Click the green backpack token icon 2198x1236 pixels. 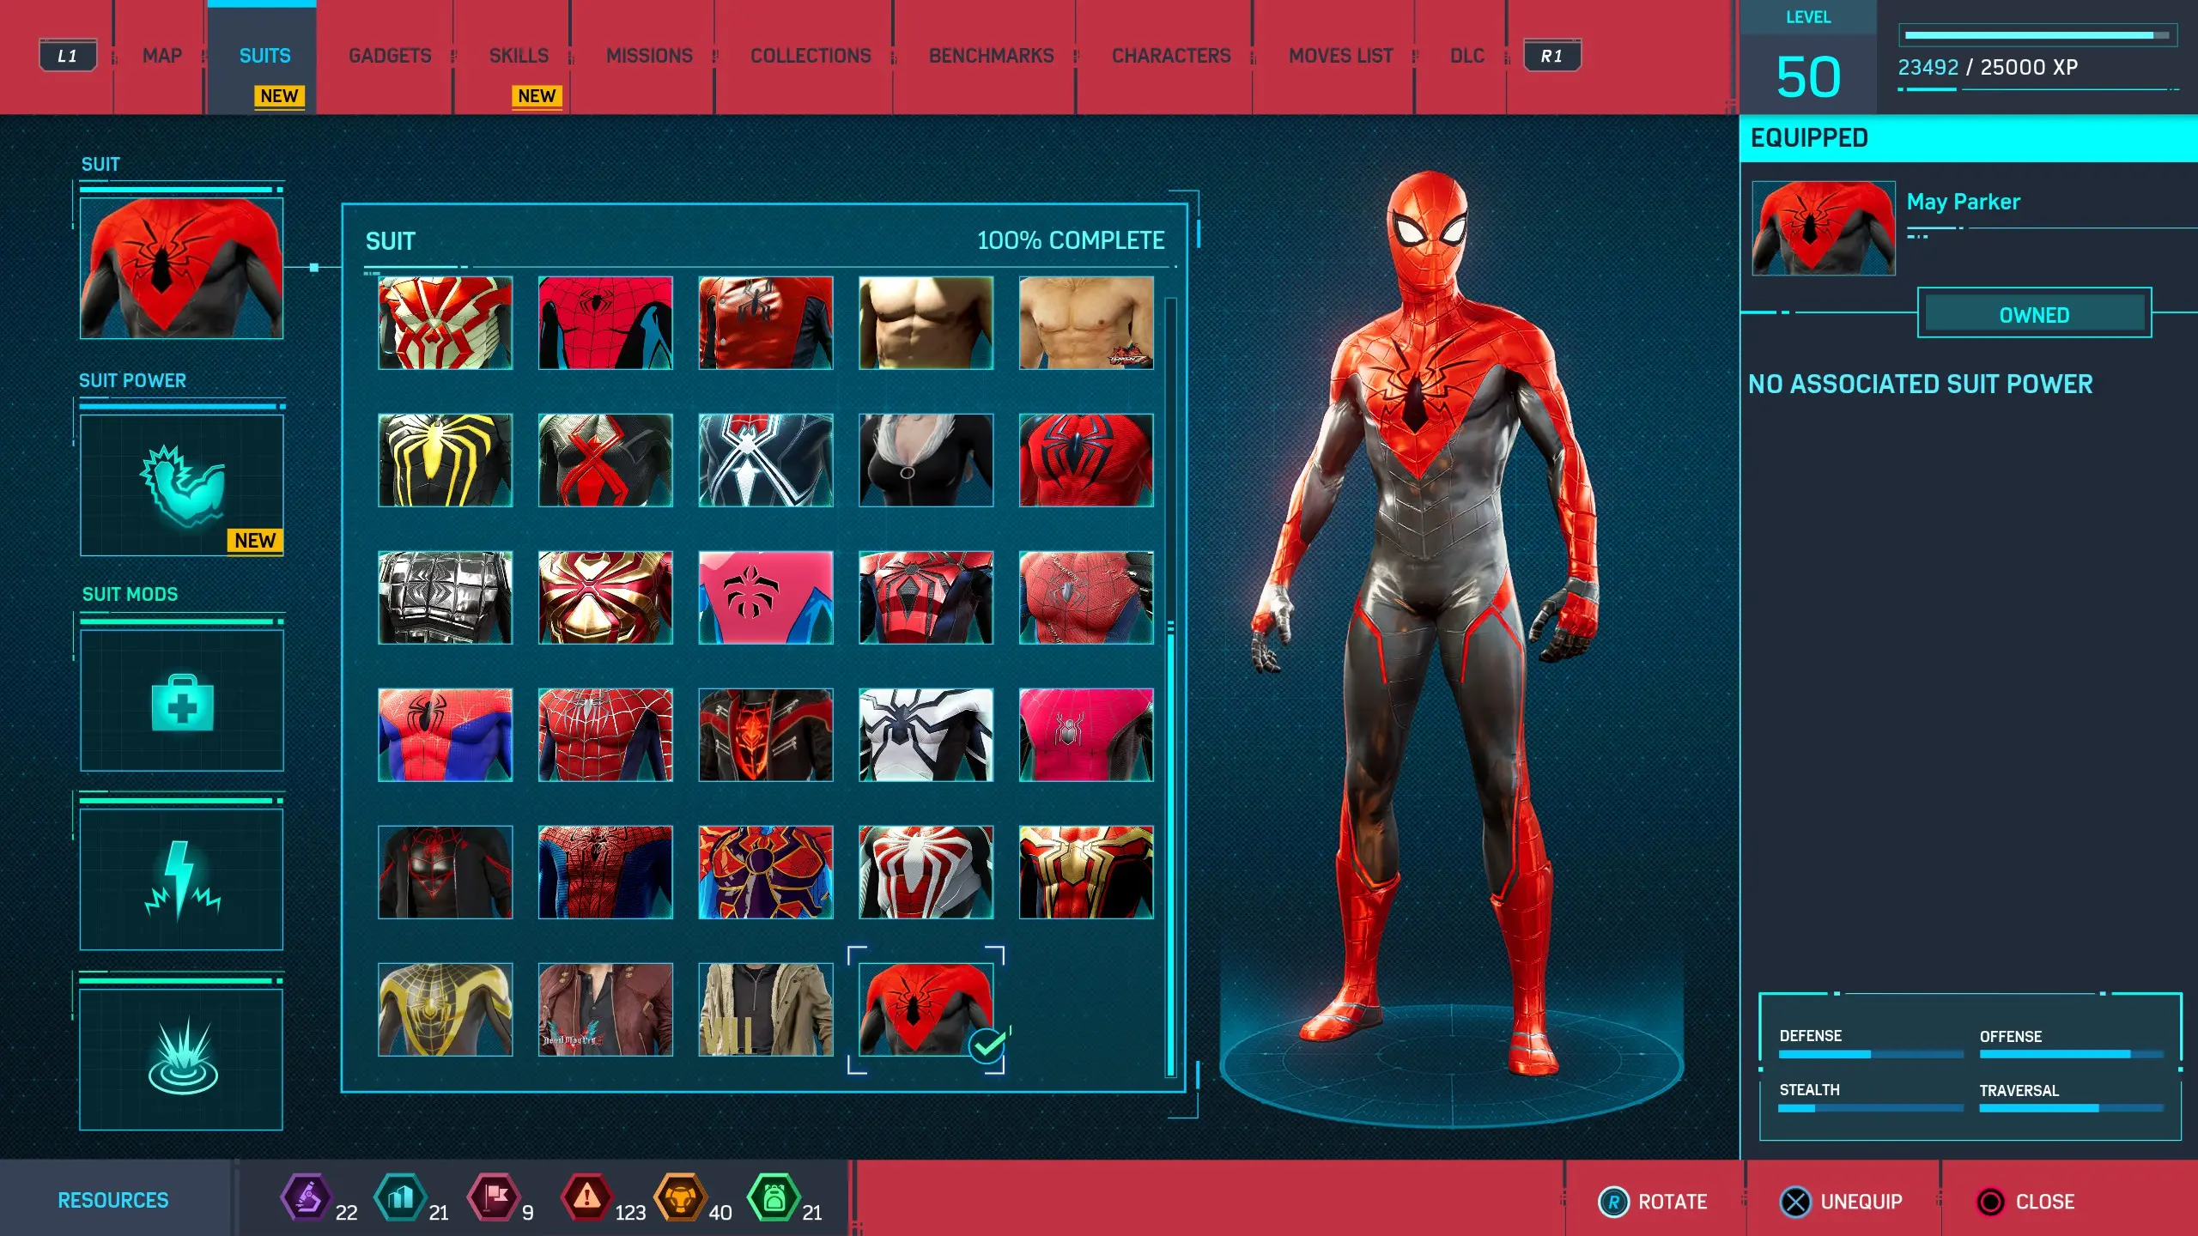[774, 1197]
